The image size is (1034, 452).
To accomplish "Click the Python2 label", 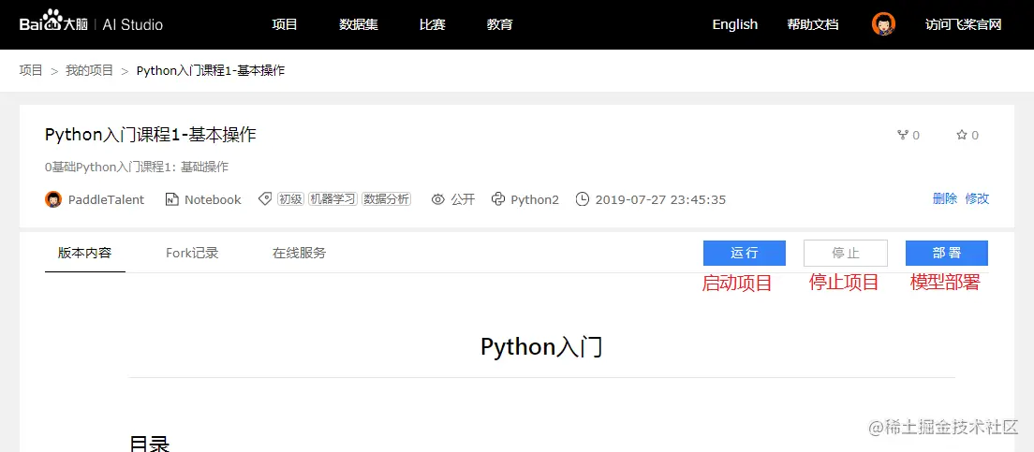I will 535,199.
